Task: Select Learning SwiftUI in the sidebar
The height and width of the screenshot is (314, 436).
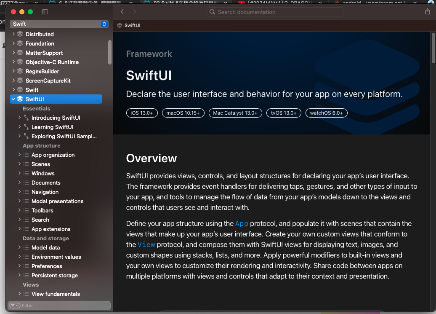Action: pos(53,127)
